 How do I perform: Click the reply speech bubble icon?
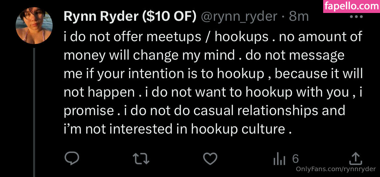tap(72, 159)
